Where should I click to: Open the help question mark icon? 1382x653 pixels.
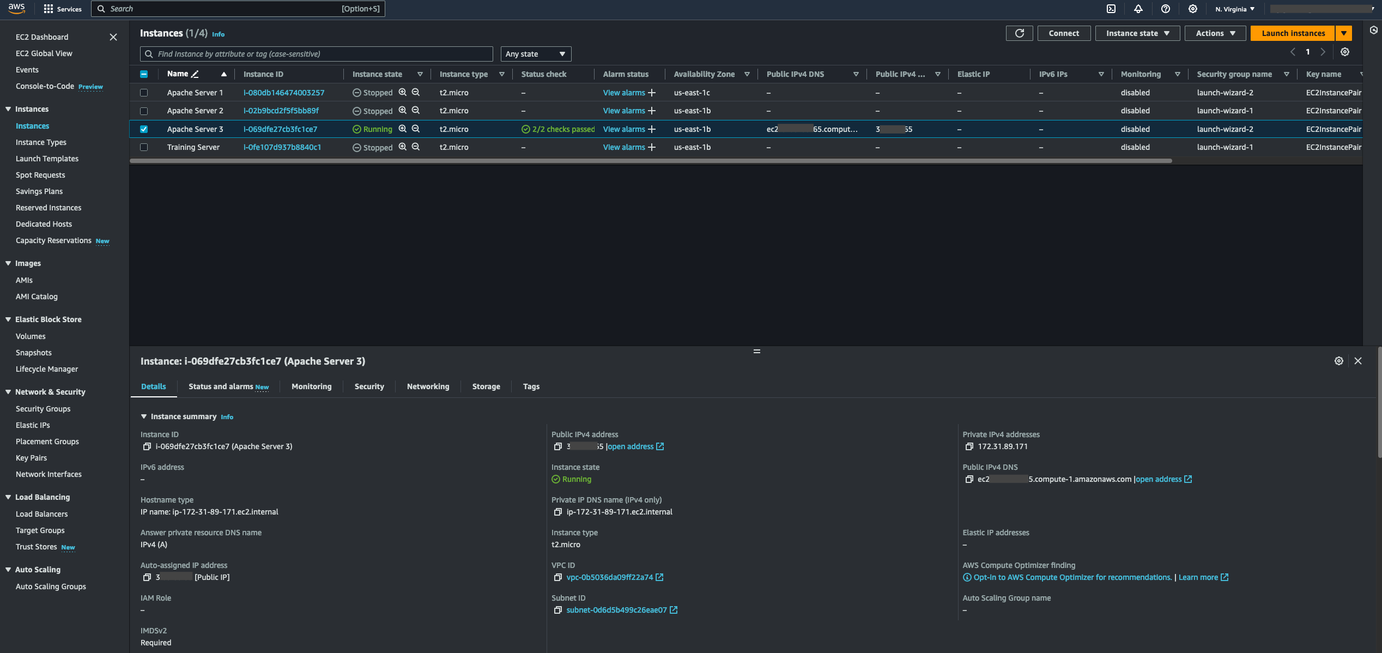click(x=1166, y=9)
